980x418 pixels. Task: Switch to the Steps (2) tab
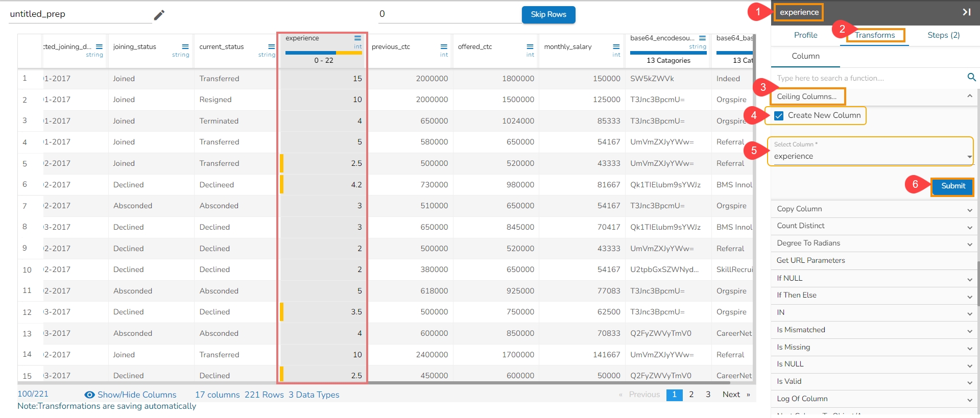943,35
